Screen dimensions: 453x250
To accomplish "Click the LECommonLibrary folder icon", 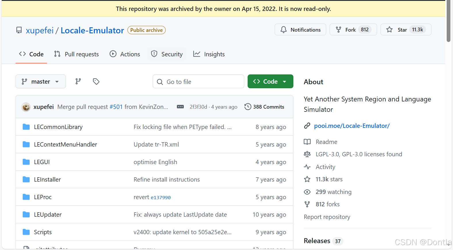I will tap(26, 127).
